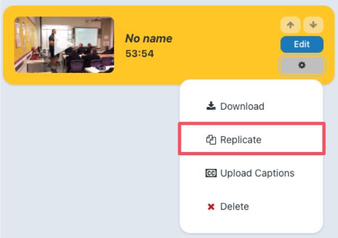Click the Edit button

(x=302, y=44)
